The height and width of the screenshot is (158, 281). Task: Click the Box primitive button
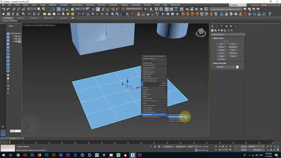click(221, 44)
